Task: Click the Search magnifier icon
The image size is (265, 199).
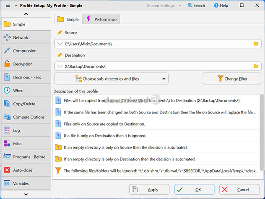Action: (190, 5)
